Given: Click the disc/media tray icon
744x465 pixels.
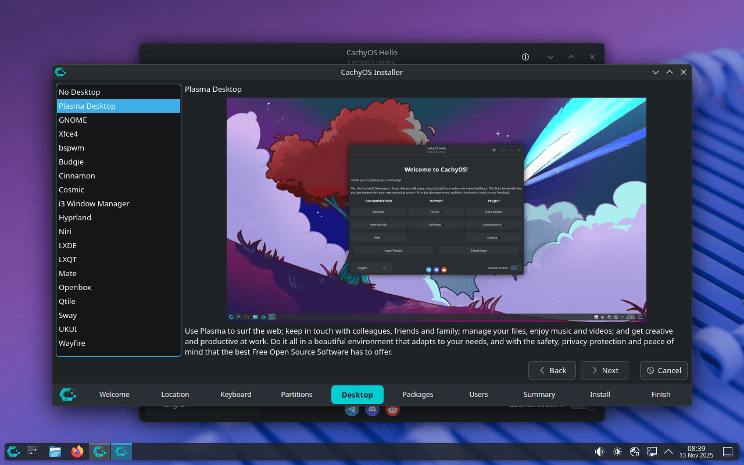Looking at the screenshot, I should 634,451.
